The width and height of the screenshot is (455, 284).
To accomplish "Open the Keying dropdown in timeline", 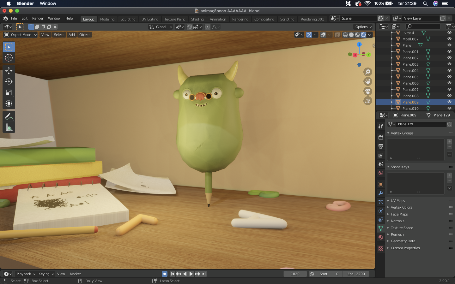I will pos(46,274).
